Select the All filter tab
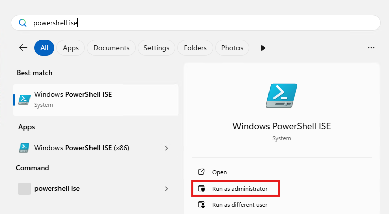 (x=44, y=48)
